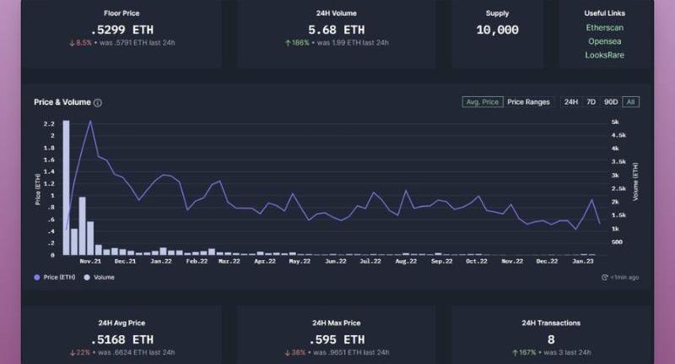The image size is (675, 364).
Task: Click the Volume legend dot
Action: click(87, 277)
